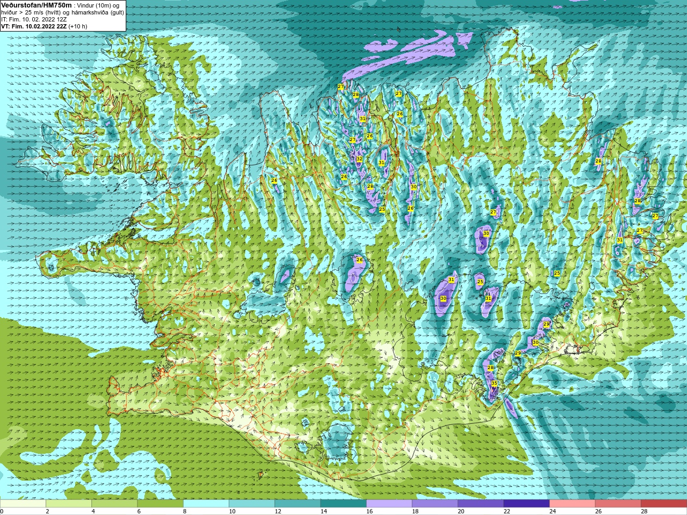The width and height of the screenshot is (687, 515).
Task: Pick the 20–22 violet legend swatch
Action: click(x=481, y=504)
